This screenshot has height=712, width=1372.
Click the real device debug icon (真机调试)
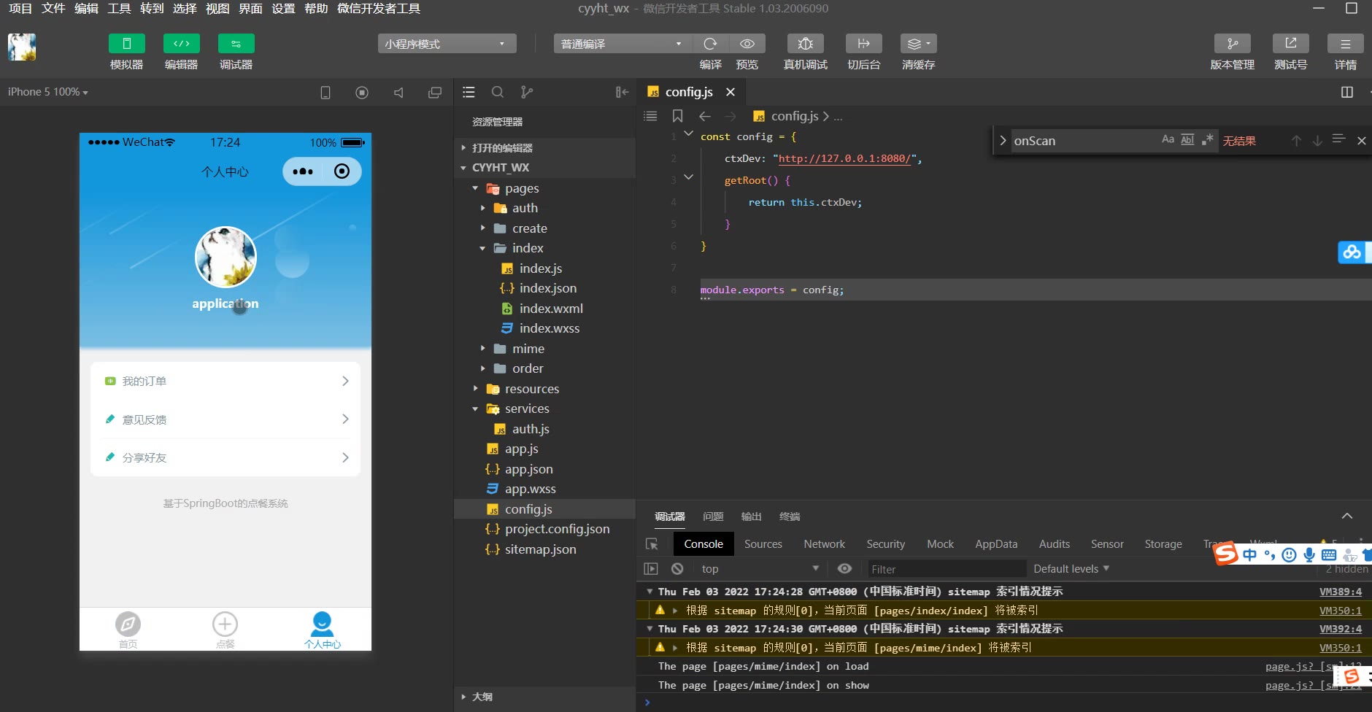pos(805,44)
